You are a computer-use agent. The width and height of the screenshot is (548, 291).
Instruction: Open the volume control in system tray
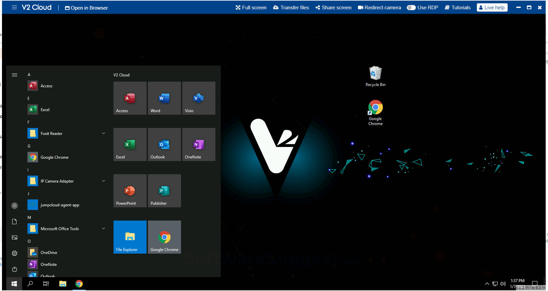coord(503,284)
